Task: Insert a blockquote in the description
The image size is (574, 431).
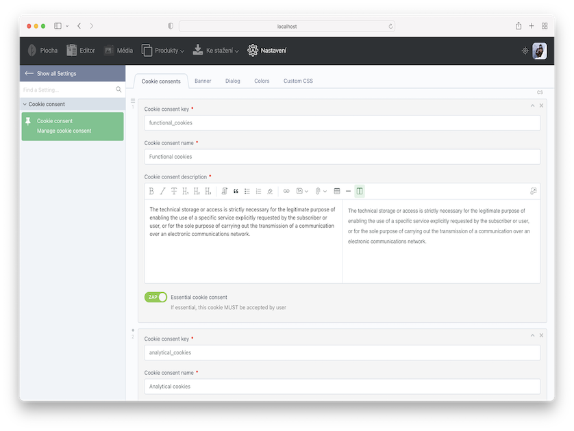Action: [236, 191]
